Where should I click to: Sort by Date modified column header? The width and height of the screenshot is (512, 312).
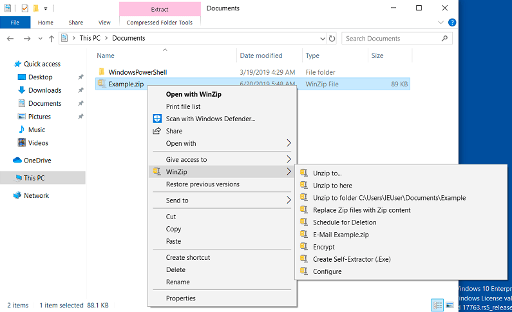[x=261, y=56]
